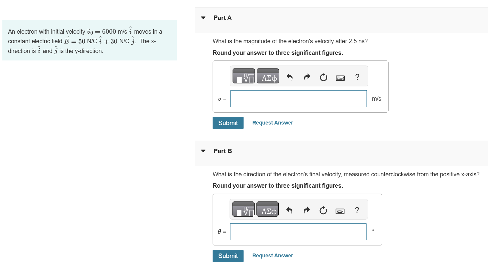This screenshot has width=488, height=269.
Task: Submit the Part B angle answer
Action: pyautogui.click(x=228, y=256)
